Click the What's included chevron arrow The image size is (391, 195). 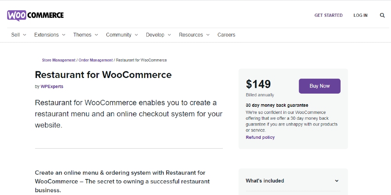[337, 181]
